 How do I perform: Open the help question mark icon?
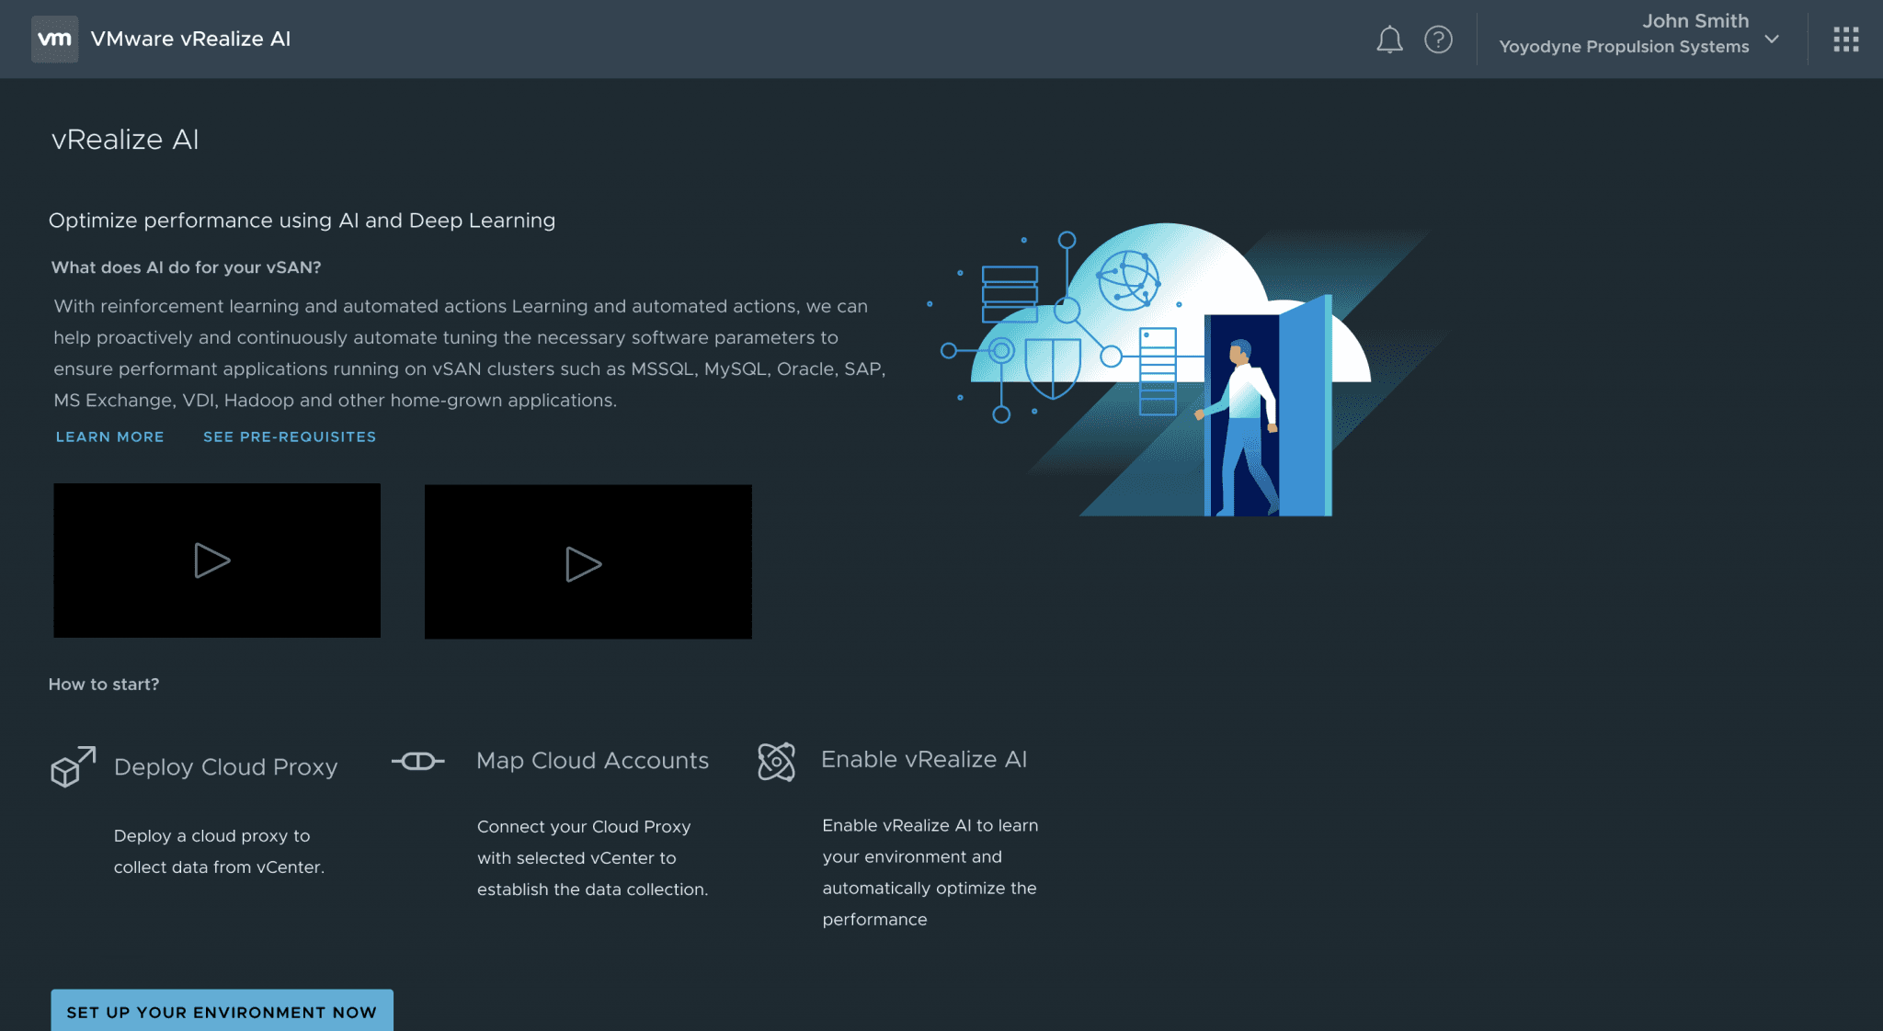pyautogui.click(x=1438, y=40)
